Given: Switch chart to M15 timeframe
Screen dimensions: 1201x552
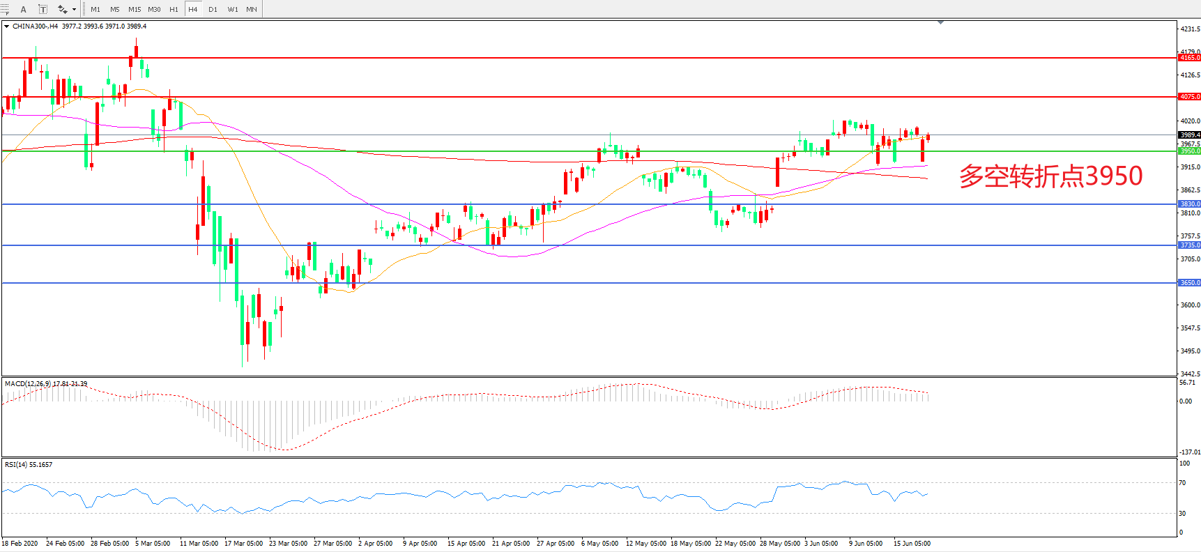Looking at the screenshot, I should (x=135, y=9).
